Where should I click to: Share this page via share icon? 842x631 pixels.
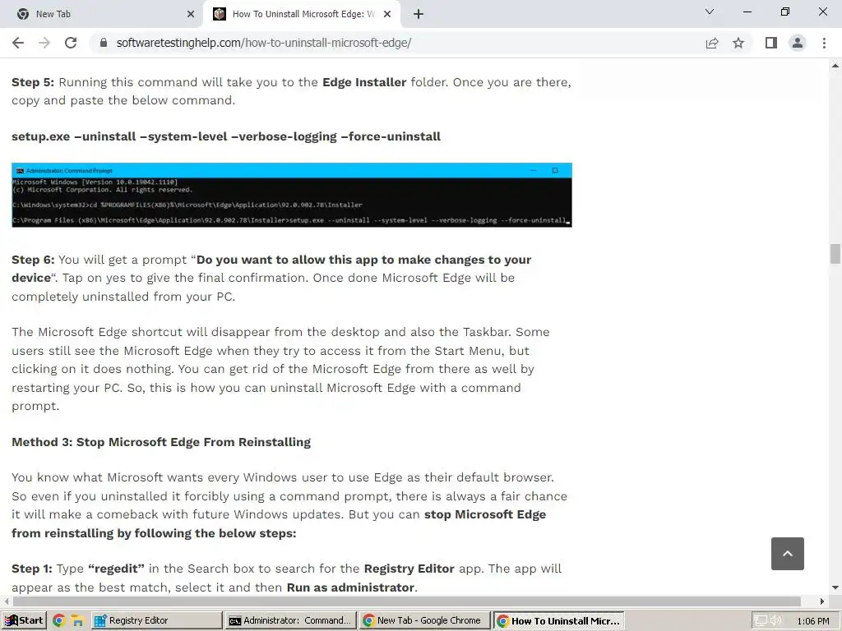(712, 43)
